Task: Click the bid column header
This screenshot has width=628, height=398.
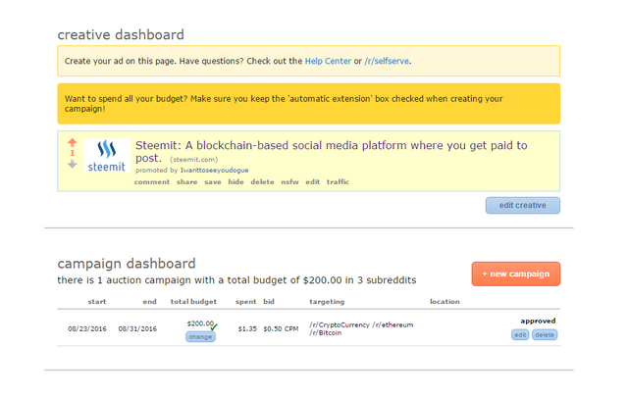Action: coord(269,302)
